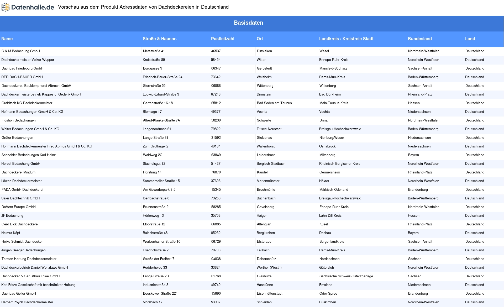The image size is (504, 307).
Task: Click the Datenhalle.de logo icon
Action: tap(6, 7)
